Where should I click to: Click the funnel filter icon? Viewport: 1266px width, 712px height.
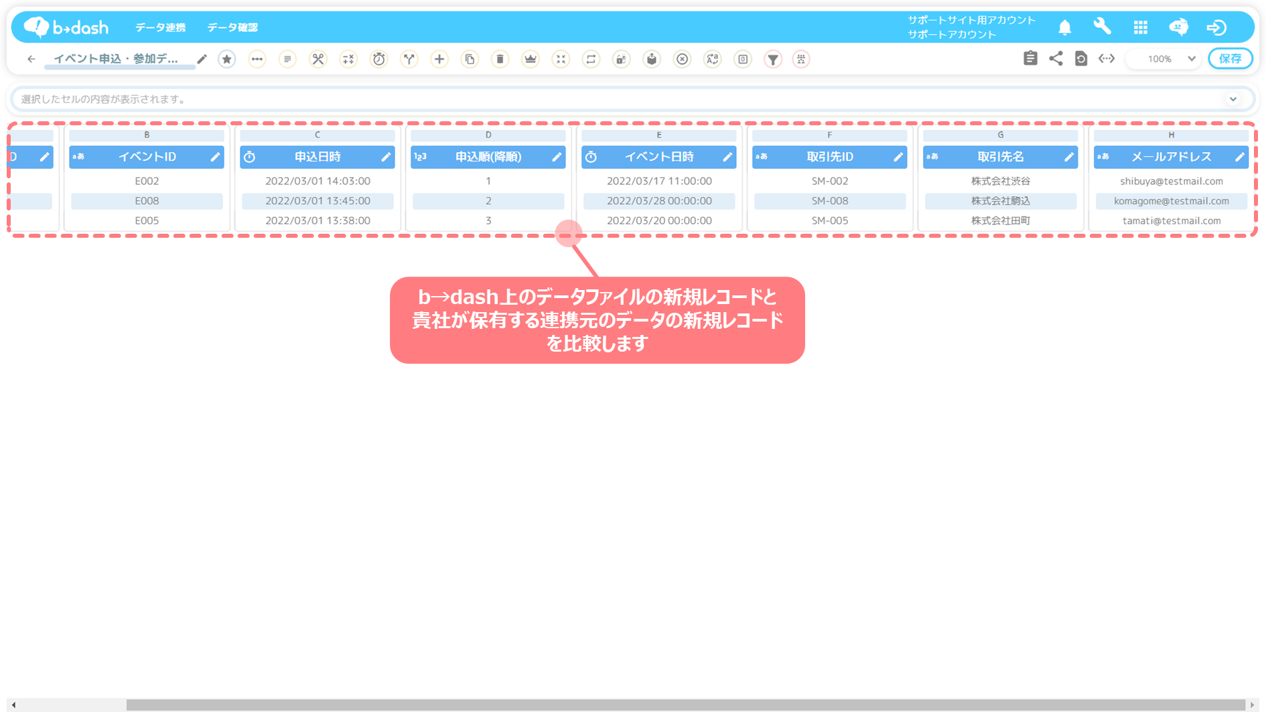coord(773,59)
